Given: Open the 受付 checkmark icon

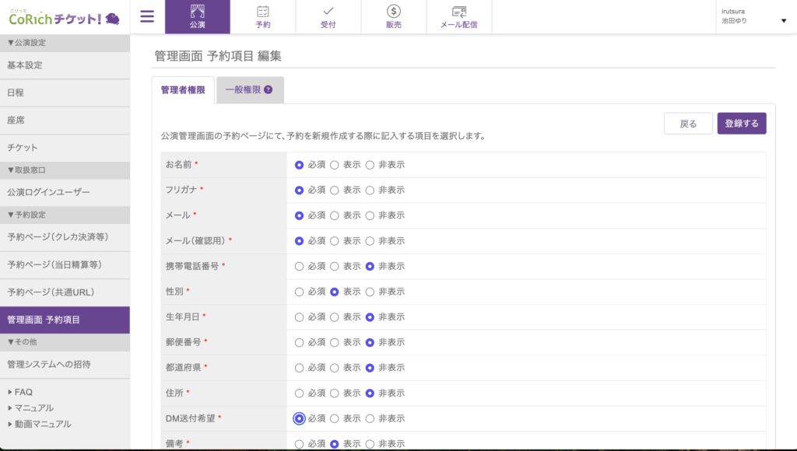Looking at the screenshot, I should (x=328, y=12).
